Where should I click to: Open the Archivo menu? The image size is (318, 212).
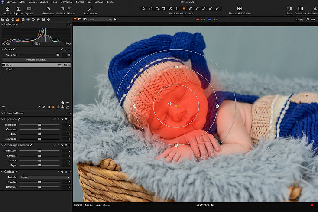[11, 2]
